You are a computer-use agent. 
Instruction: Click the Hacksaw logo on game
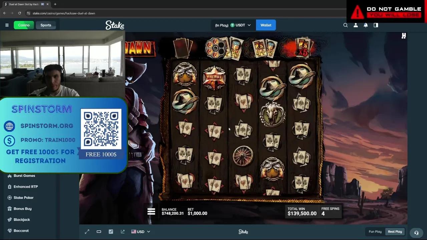(x=404, y=36)
